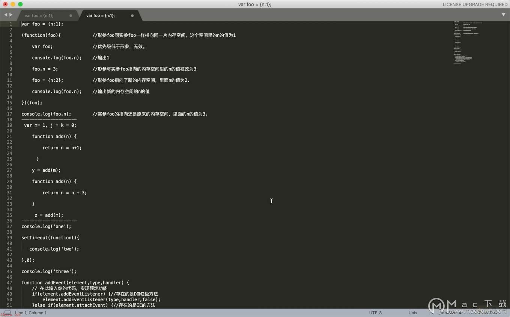Click 'var m= 1, j = k = 0;' line
Viewport: 510px width, 317px height.
pos(50,125)
